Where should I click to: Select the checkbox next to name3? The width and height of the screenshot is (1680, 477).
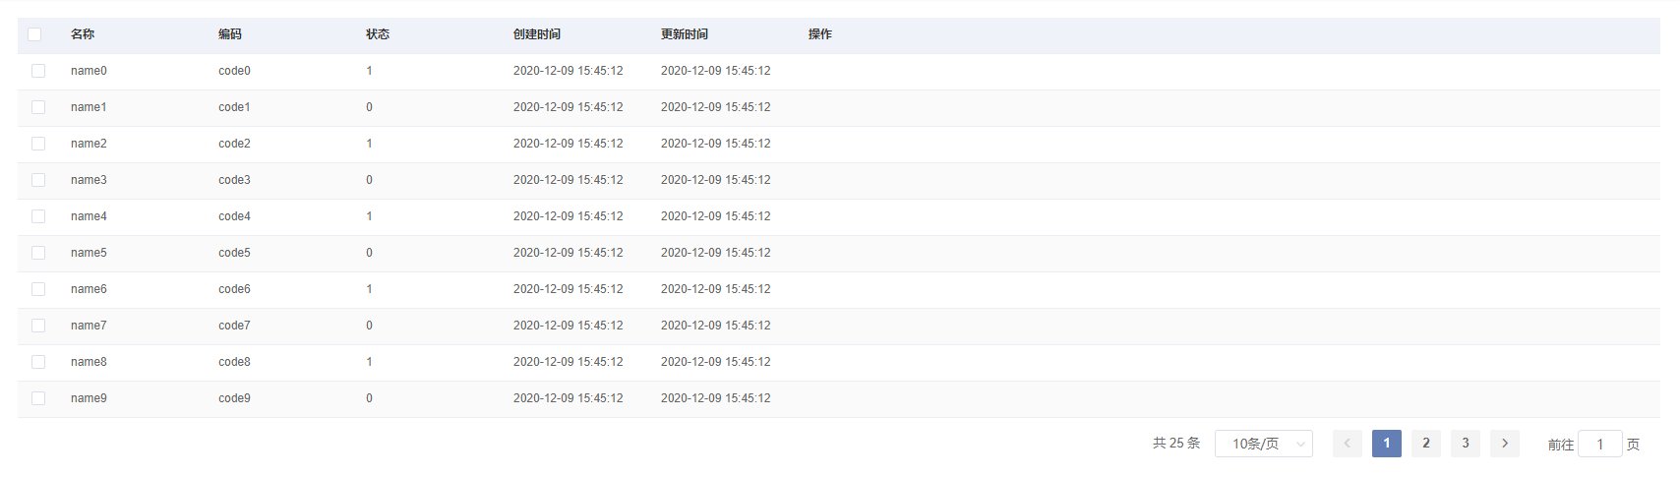click(x=38, y=180)
